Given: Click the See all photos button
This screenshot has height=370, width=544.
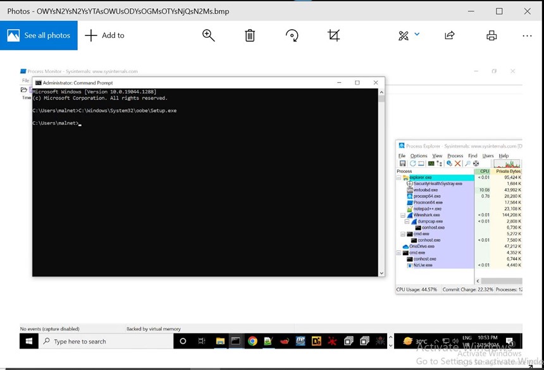Looking at the screenshot, I should pos(39,35).
